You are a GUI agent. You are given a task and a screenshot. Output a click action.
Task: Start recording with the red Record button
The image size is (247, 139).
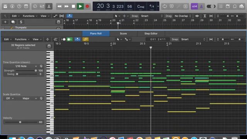(x=87, y=6)
